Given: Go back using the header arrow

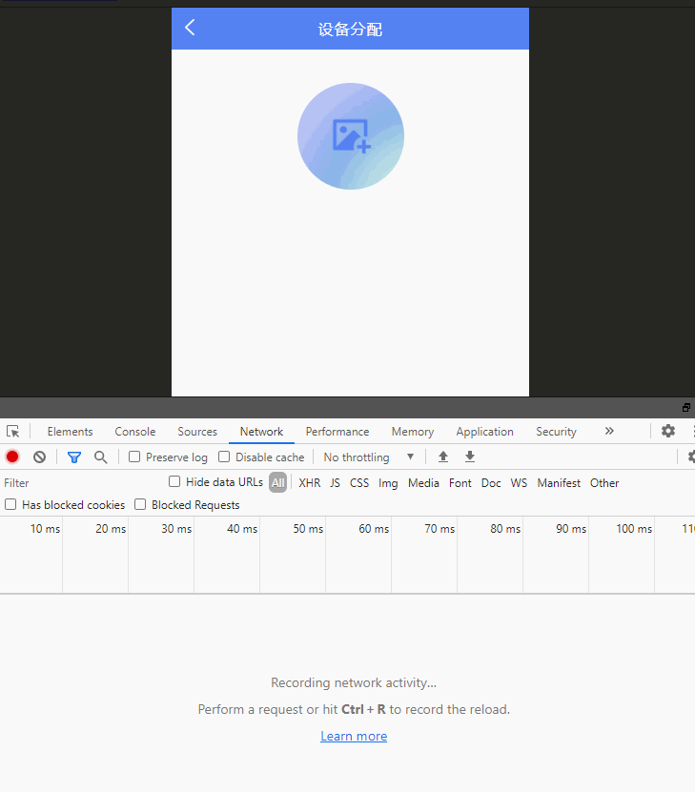Looking at the screenshot, I should pyautogui.click(x=190, y=28).
